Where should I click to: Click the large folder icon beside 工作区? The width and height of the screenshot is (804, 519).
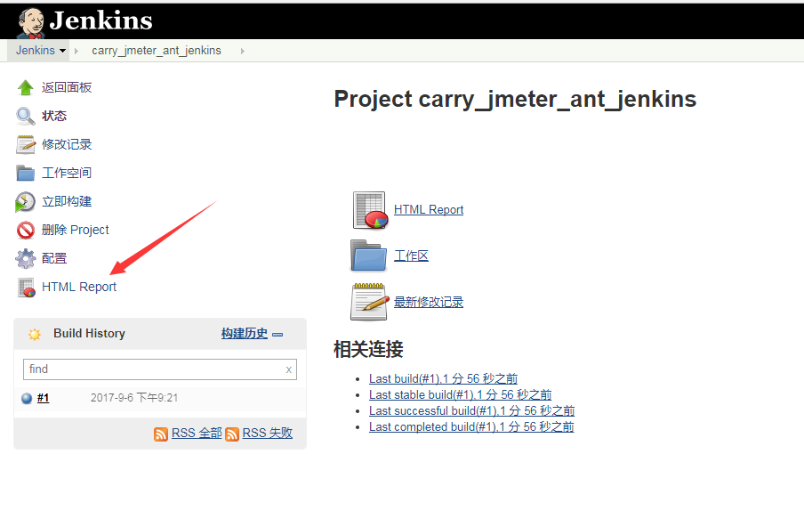coord(369,255)
